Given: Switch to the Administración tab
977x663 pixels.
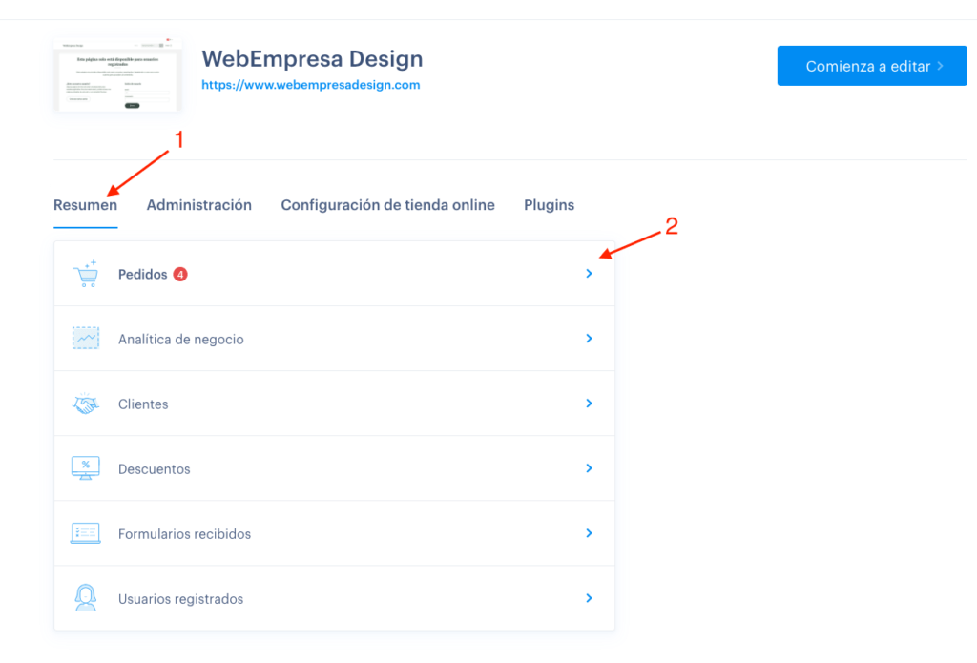Looking at the screenshot, I should [x=198, y=205].
